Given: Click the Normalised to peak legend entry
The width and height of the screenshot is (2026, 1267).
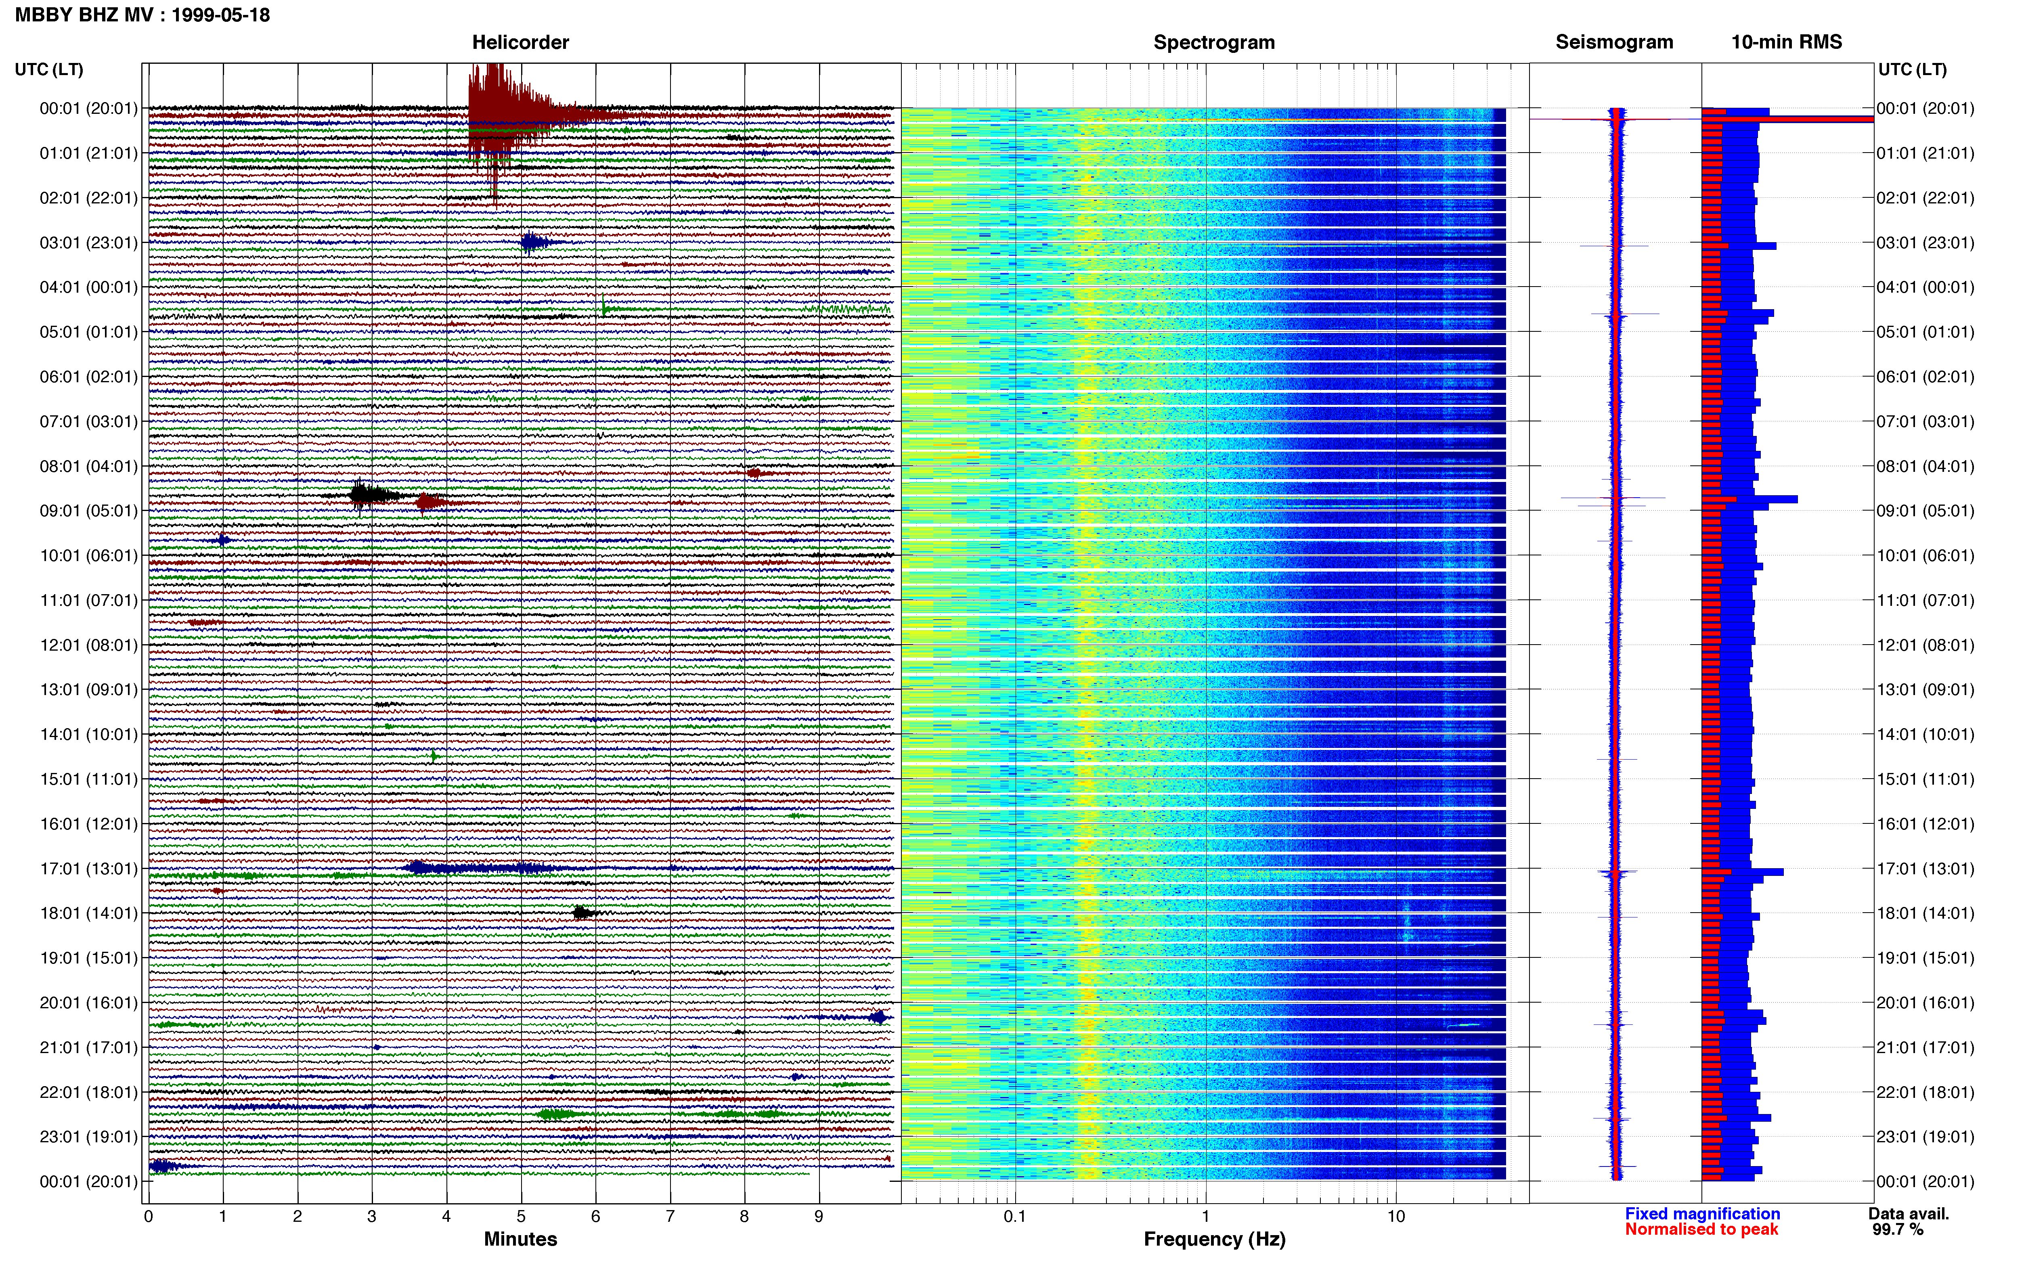Looking at the screenshot, I should click(1701, 1230).
